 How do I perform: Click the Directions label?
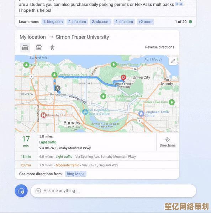(168, 145)
